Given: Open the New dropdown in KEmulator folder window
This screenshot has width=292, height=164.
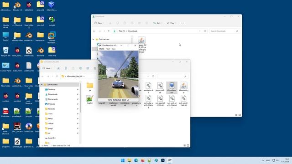Looking at the screenshot, I should pyautogui.click(x=47, y=68).
